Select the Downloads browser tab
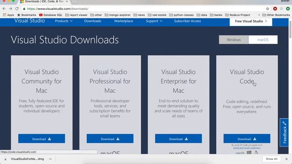292x164 pixels. tap(44, 1)
